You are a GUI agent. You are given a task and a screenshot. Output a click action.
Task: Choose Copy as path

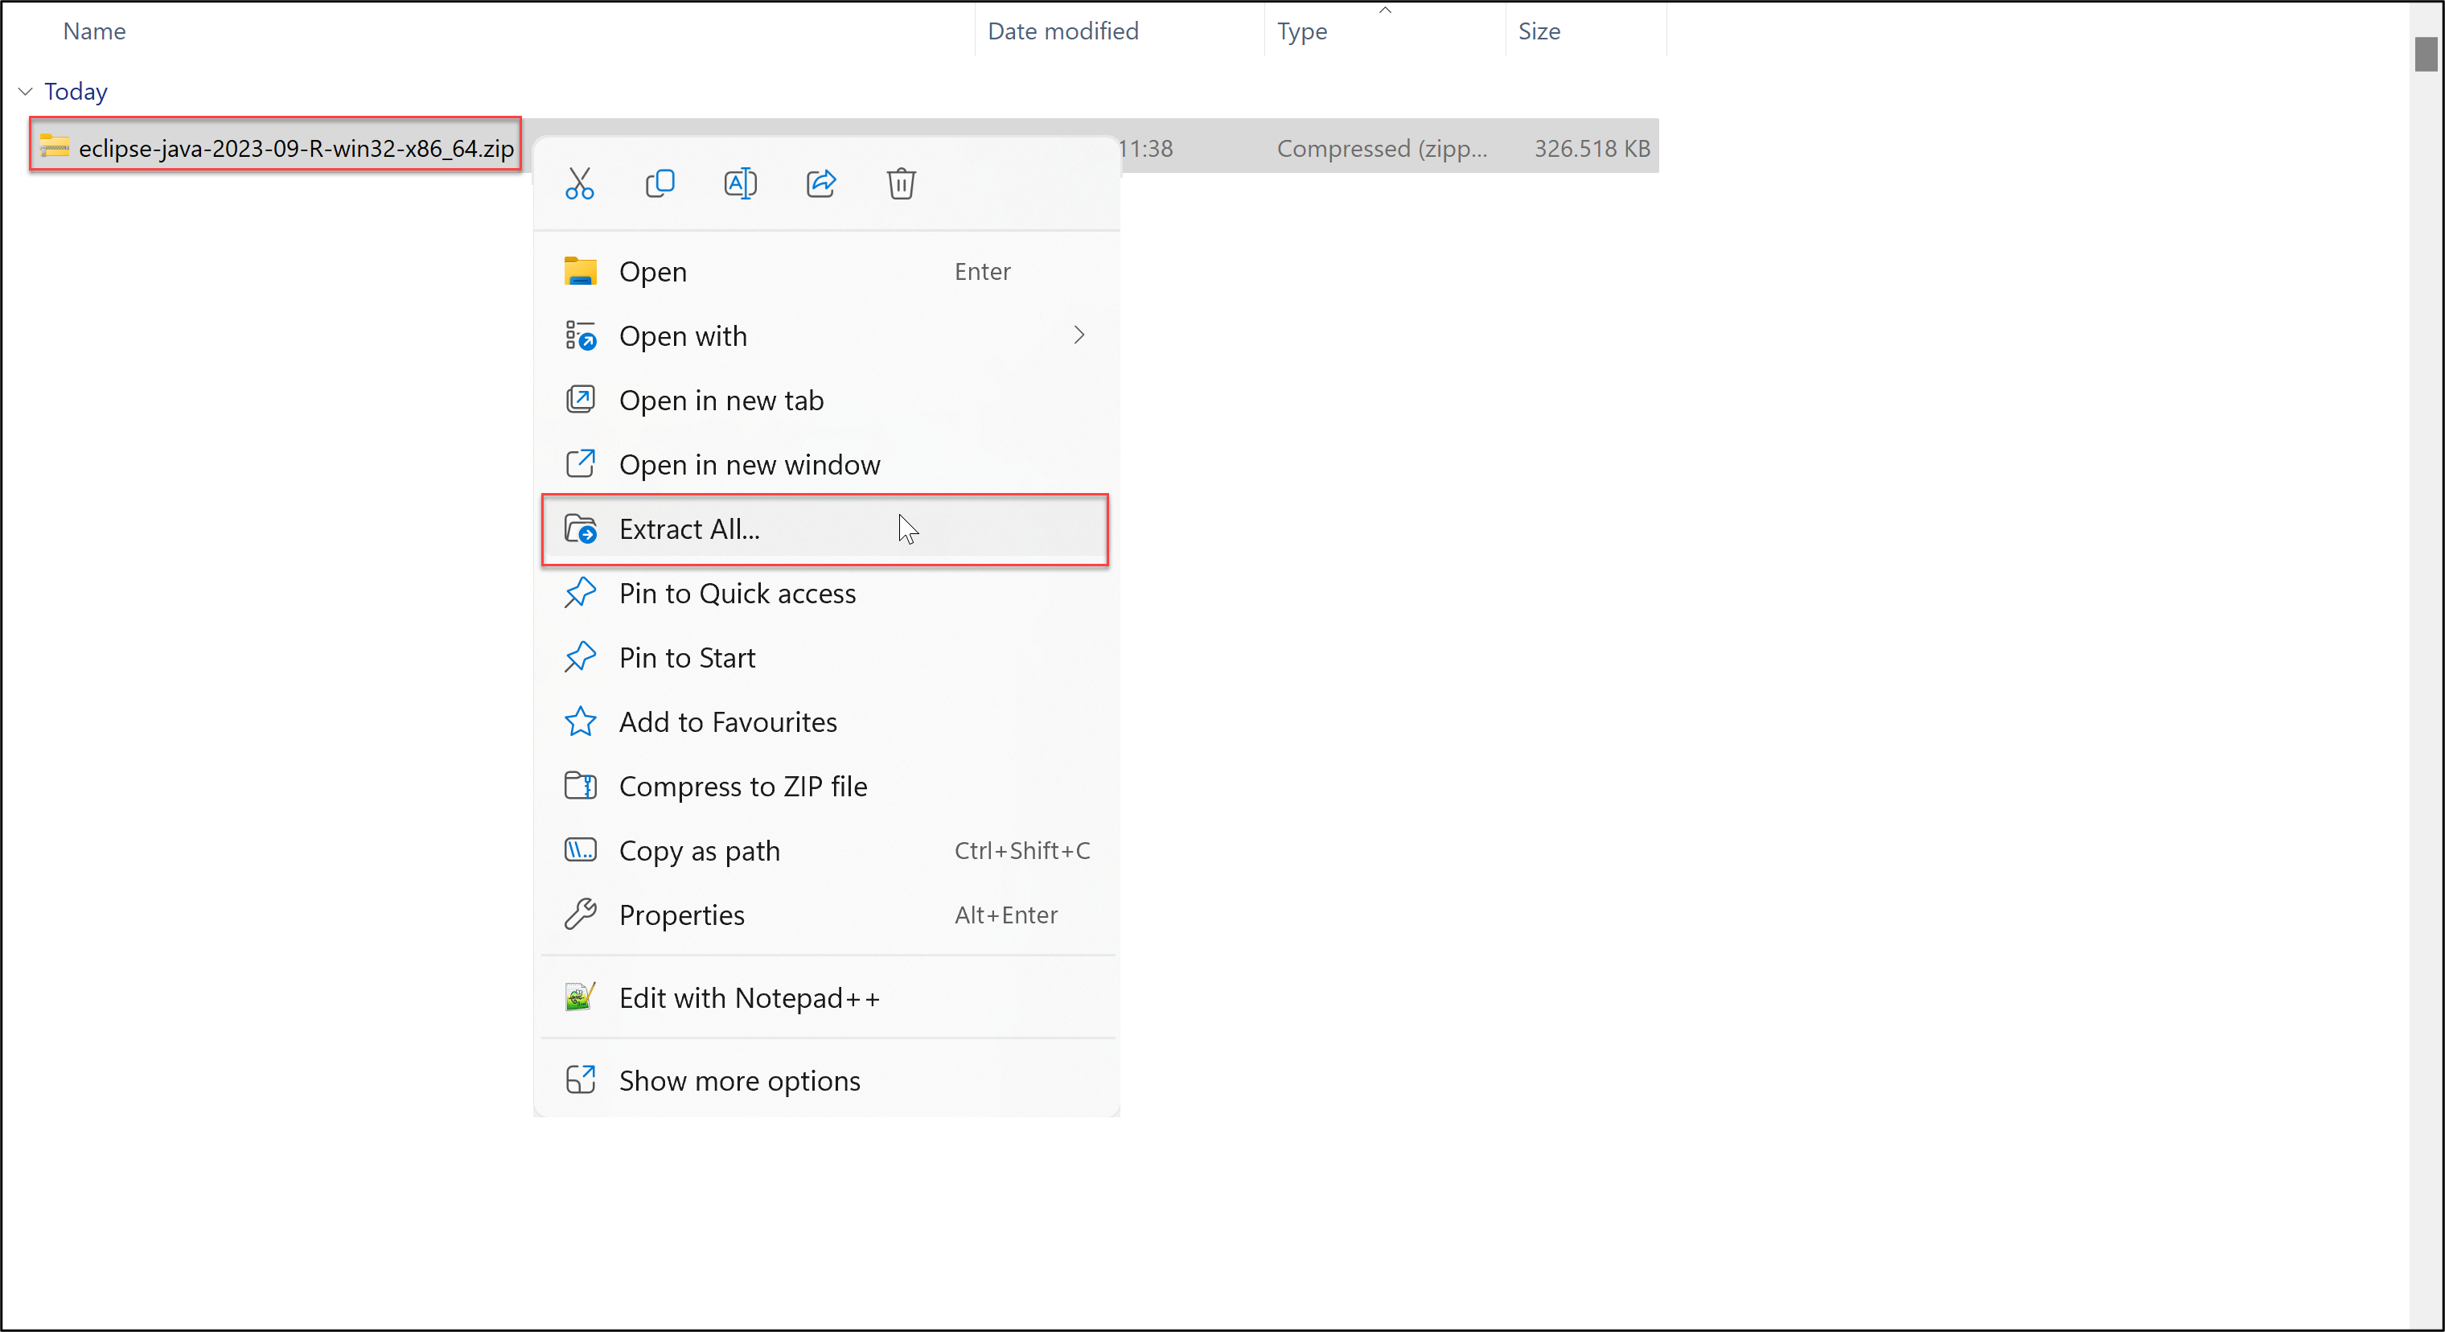point(700,849)
